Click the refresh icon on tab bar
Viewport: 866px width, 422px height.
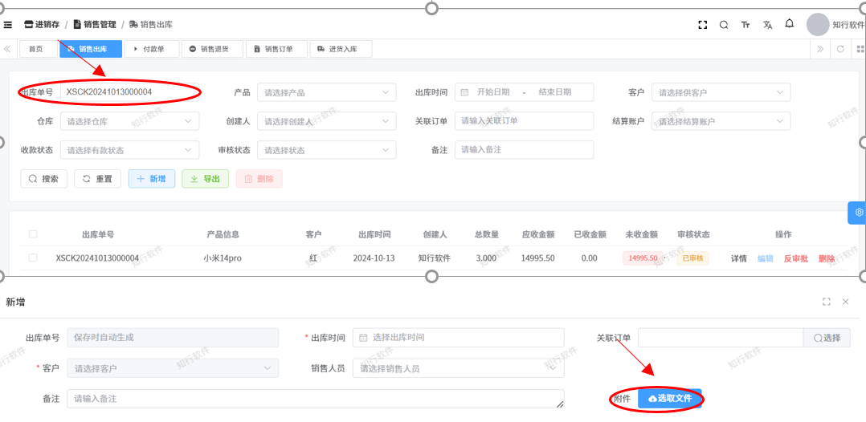(840, 49)
